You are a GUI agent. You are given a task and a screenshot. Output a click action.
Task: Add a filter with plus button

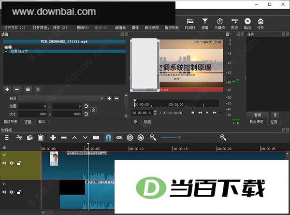(7, 89)
